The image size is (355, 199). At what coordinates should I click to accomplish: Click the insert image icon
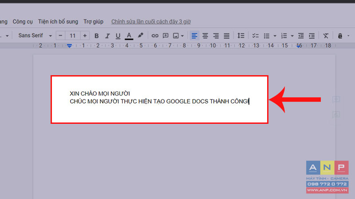point(176,36)
